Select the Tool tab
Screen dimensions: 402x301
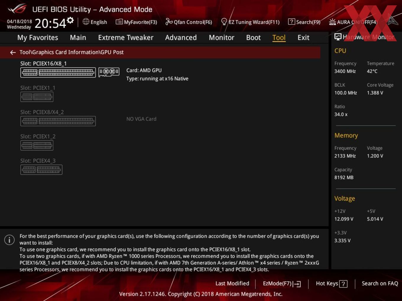pos(279,37)
